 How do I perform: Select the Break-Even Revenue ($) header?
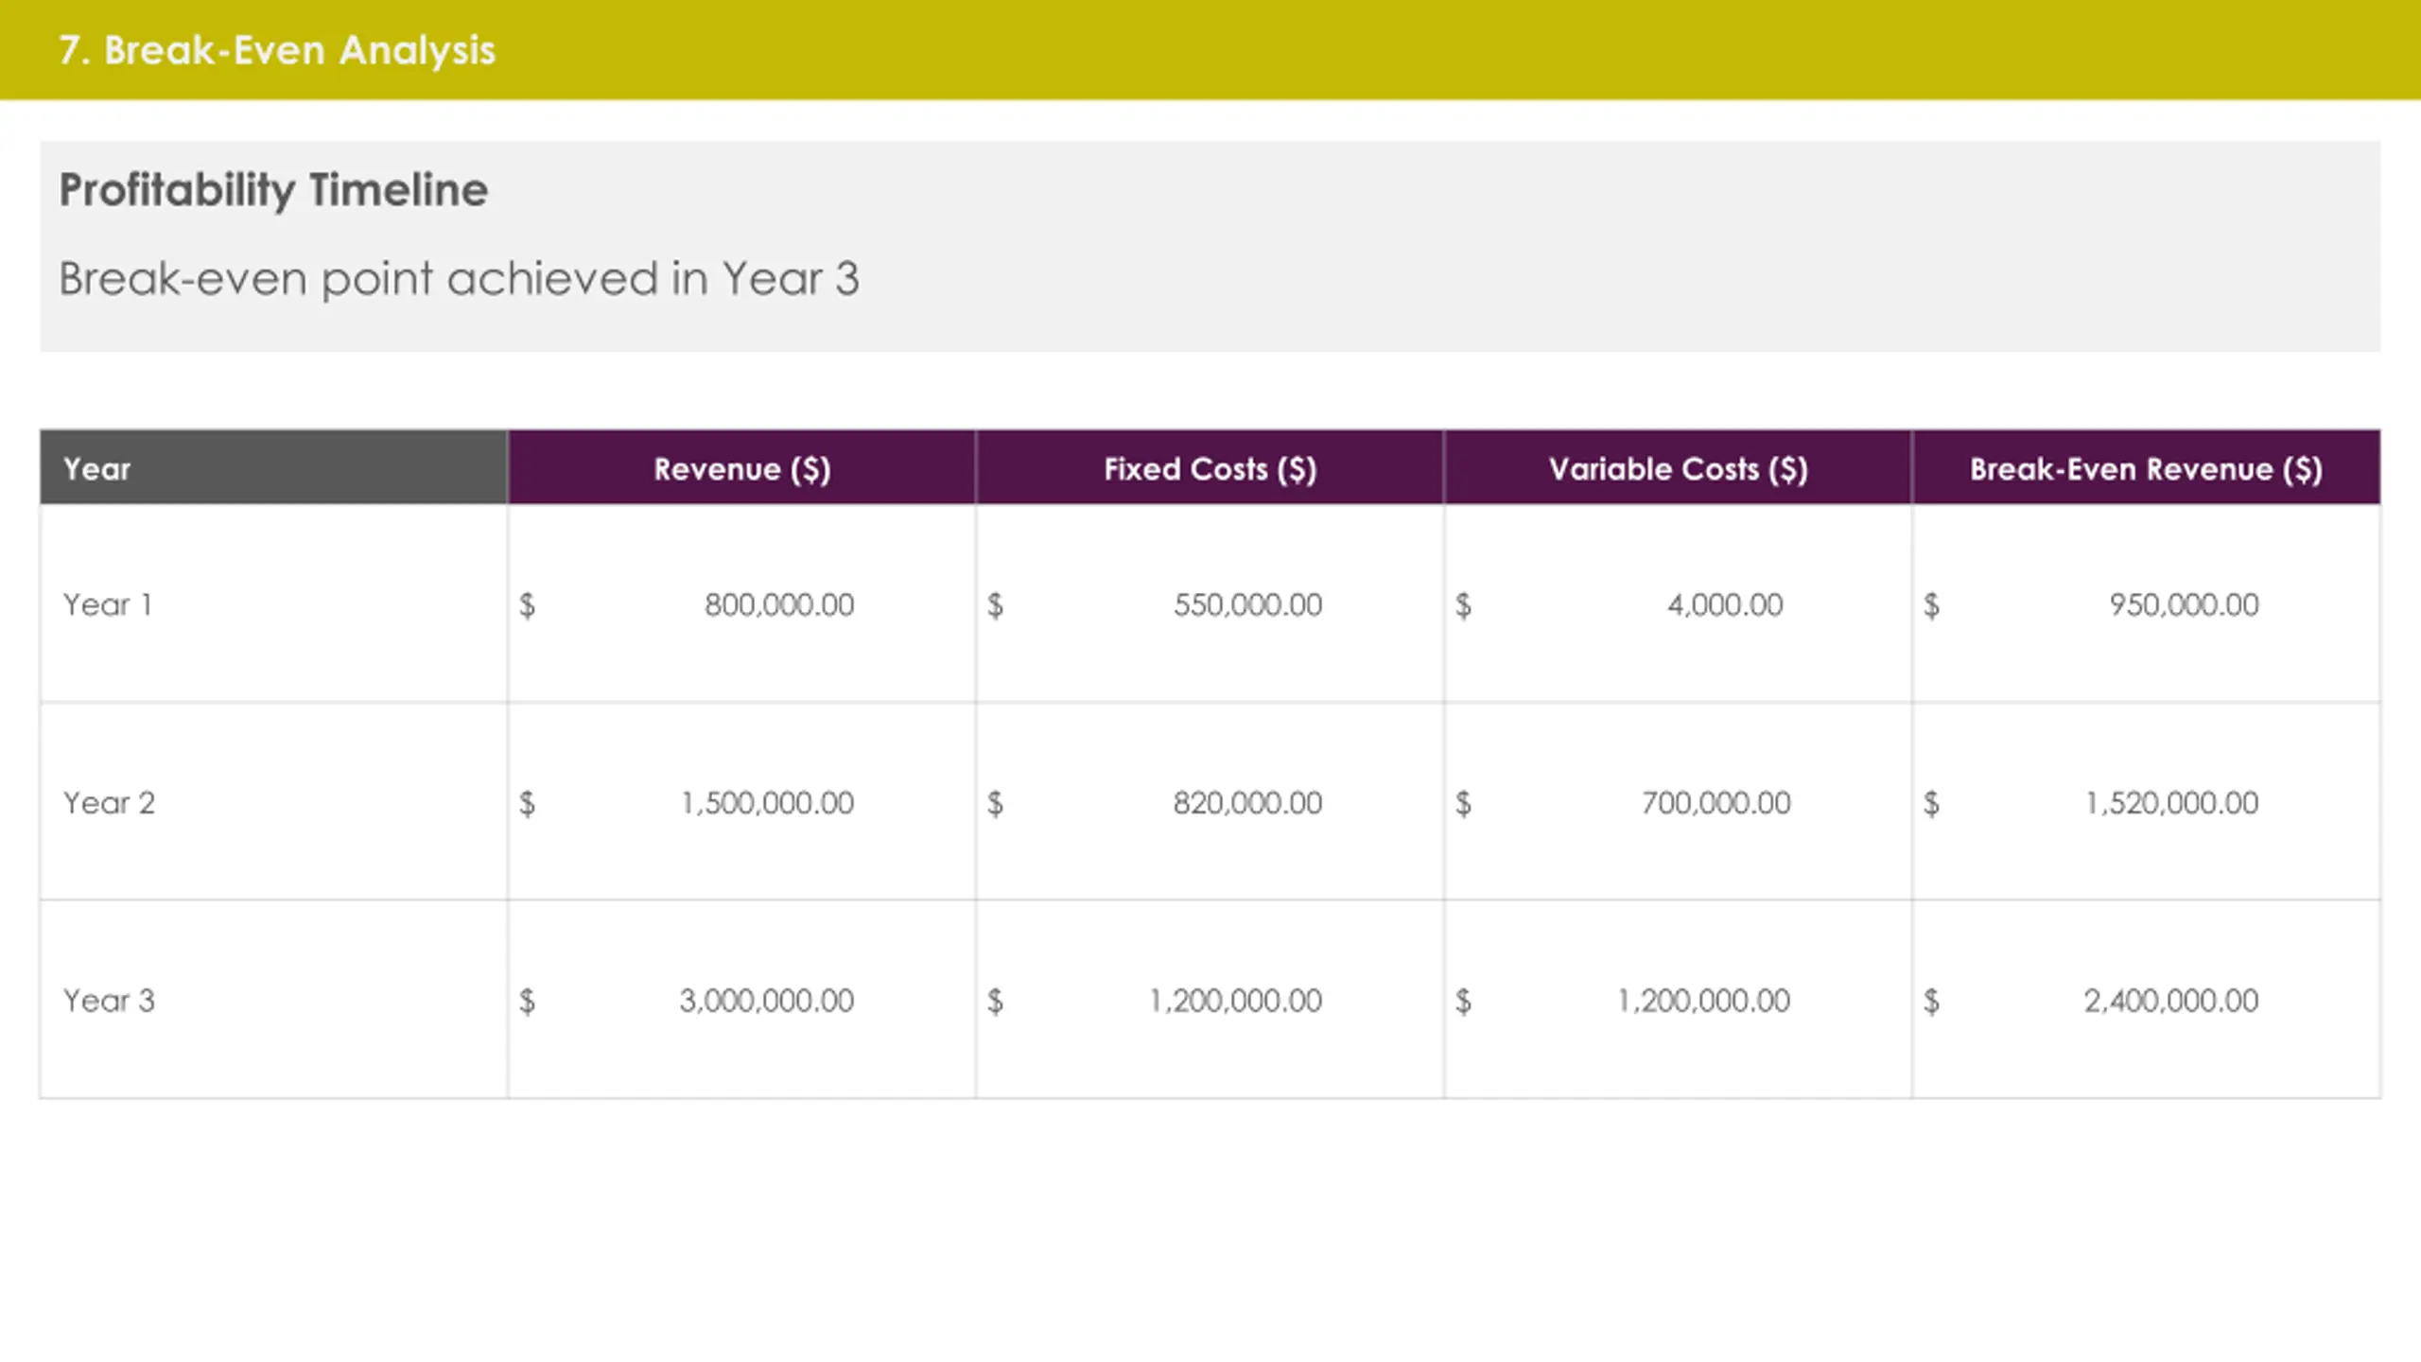point(2146,468)
